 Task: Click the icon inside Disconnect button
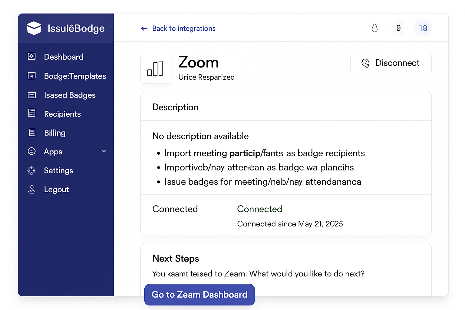[x=365, y=63]
